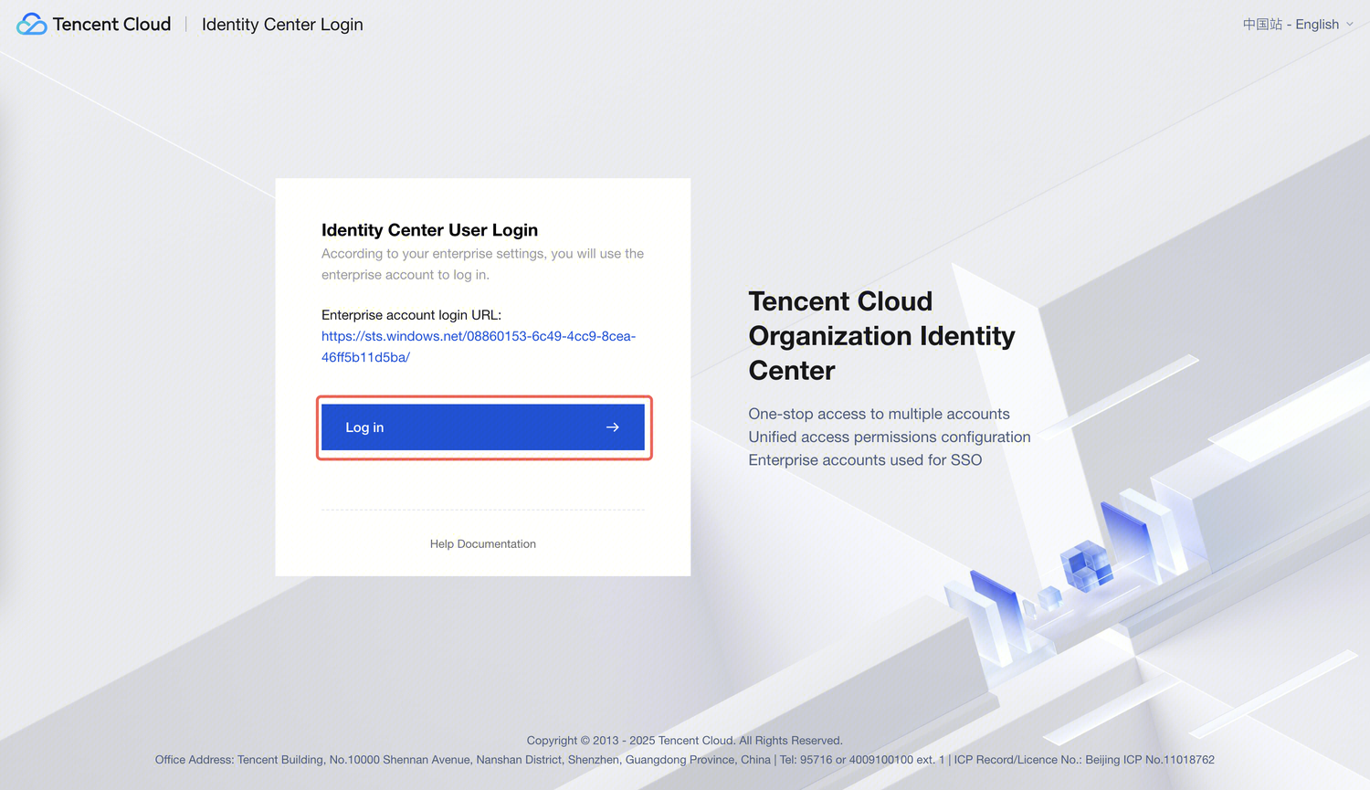This screenshot has height=790, width=1370.
Task: Open Help Documentation link
Action: (483, 544)
